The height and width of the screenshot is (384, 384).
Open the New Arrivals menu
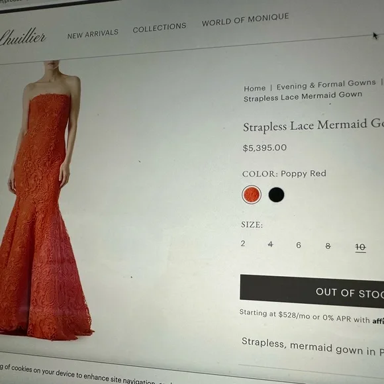click(x=93, y=34)
